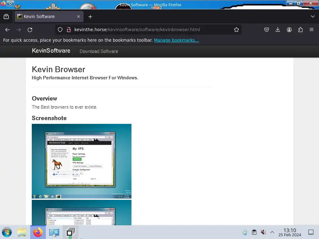Open clock showing 13:10

tap(290, 232)
